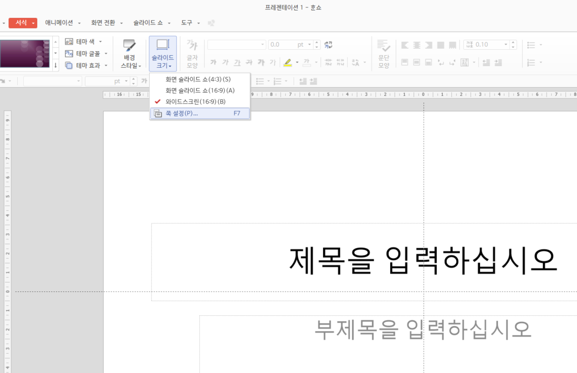Click bullet list icon in lower toolbar

coord(260,82)
